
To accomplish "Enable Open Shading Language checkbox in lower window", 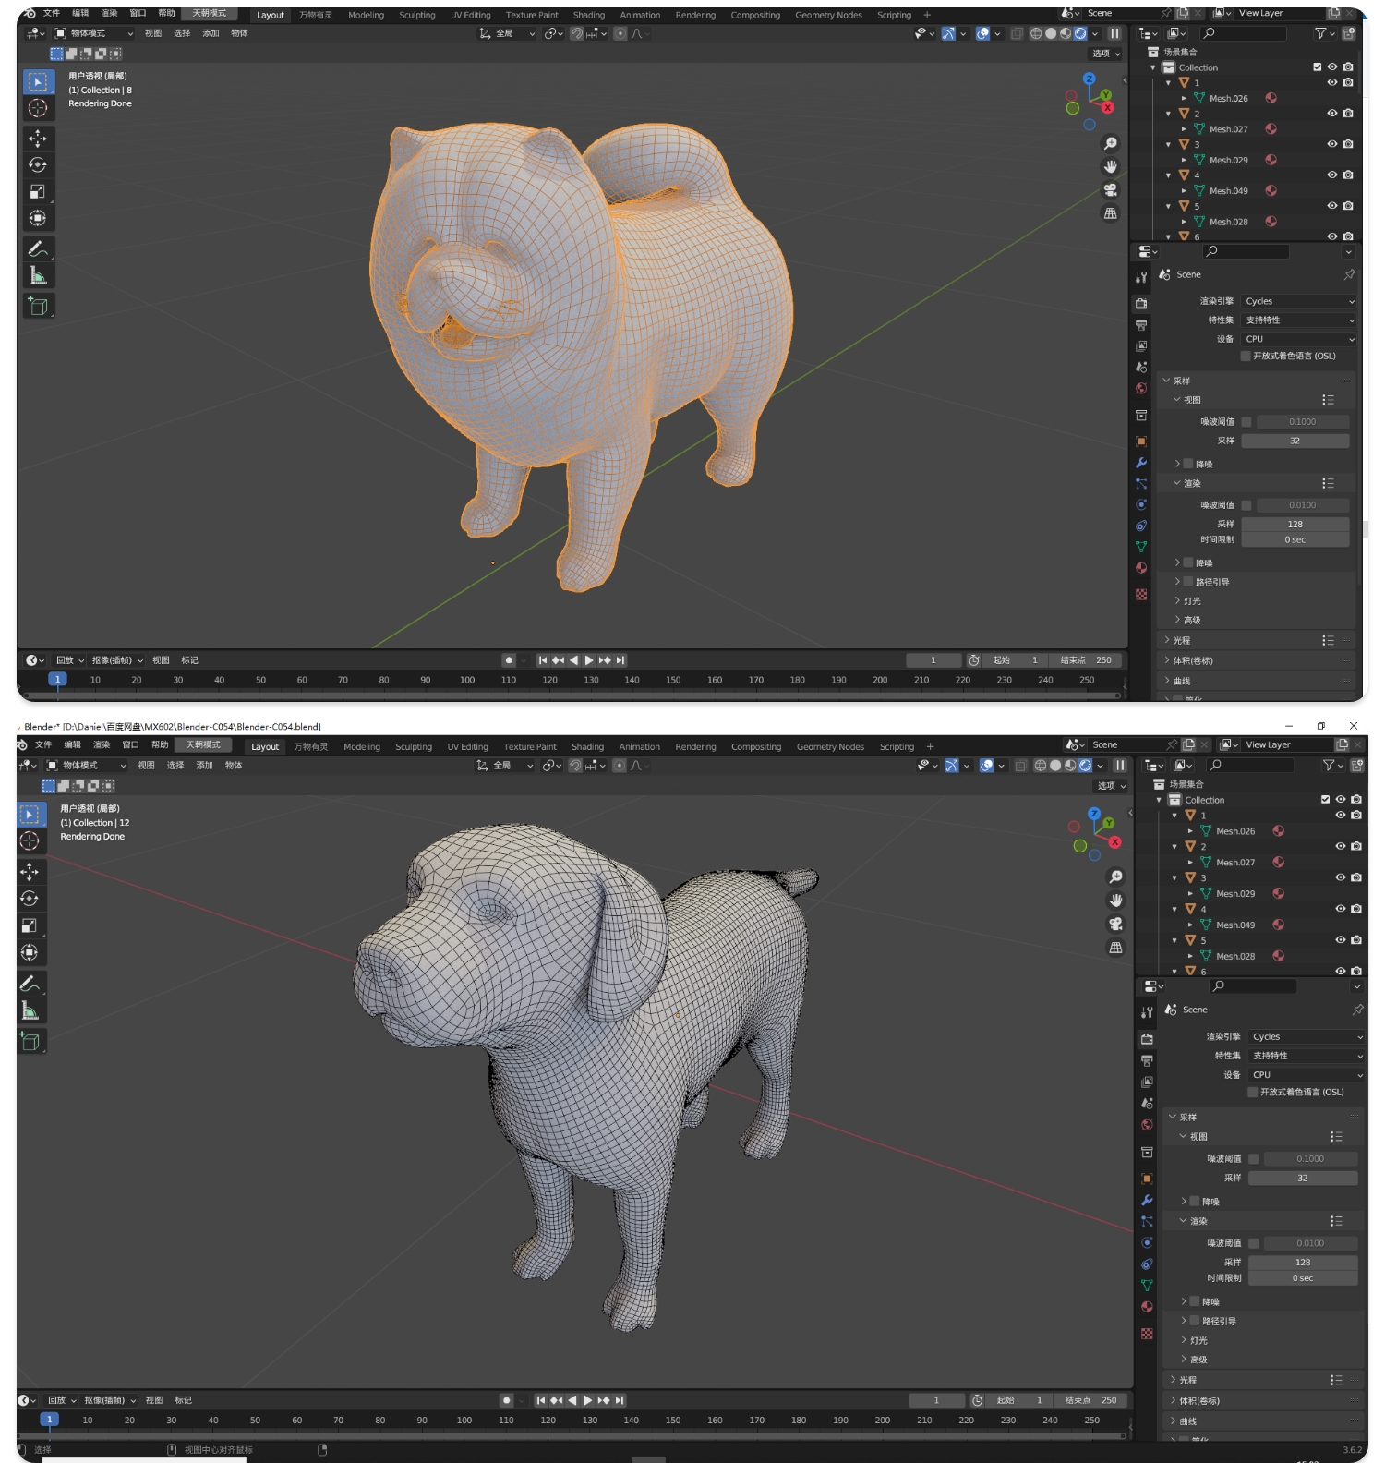I will (1253, 1092).
